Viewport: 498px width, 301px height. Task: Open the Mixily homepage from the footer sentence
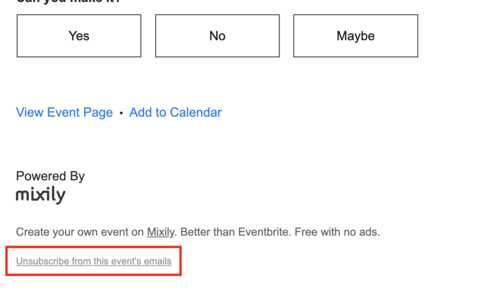(x=161, y=232)
